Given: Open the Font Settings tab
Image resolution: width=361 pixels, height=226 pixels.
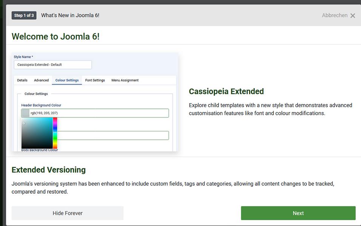Looking at the screenshot, I should pyautogui.click(x=95, y=80).
